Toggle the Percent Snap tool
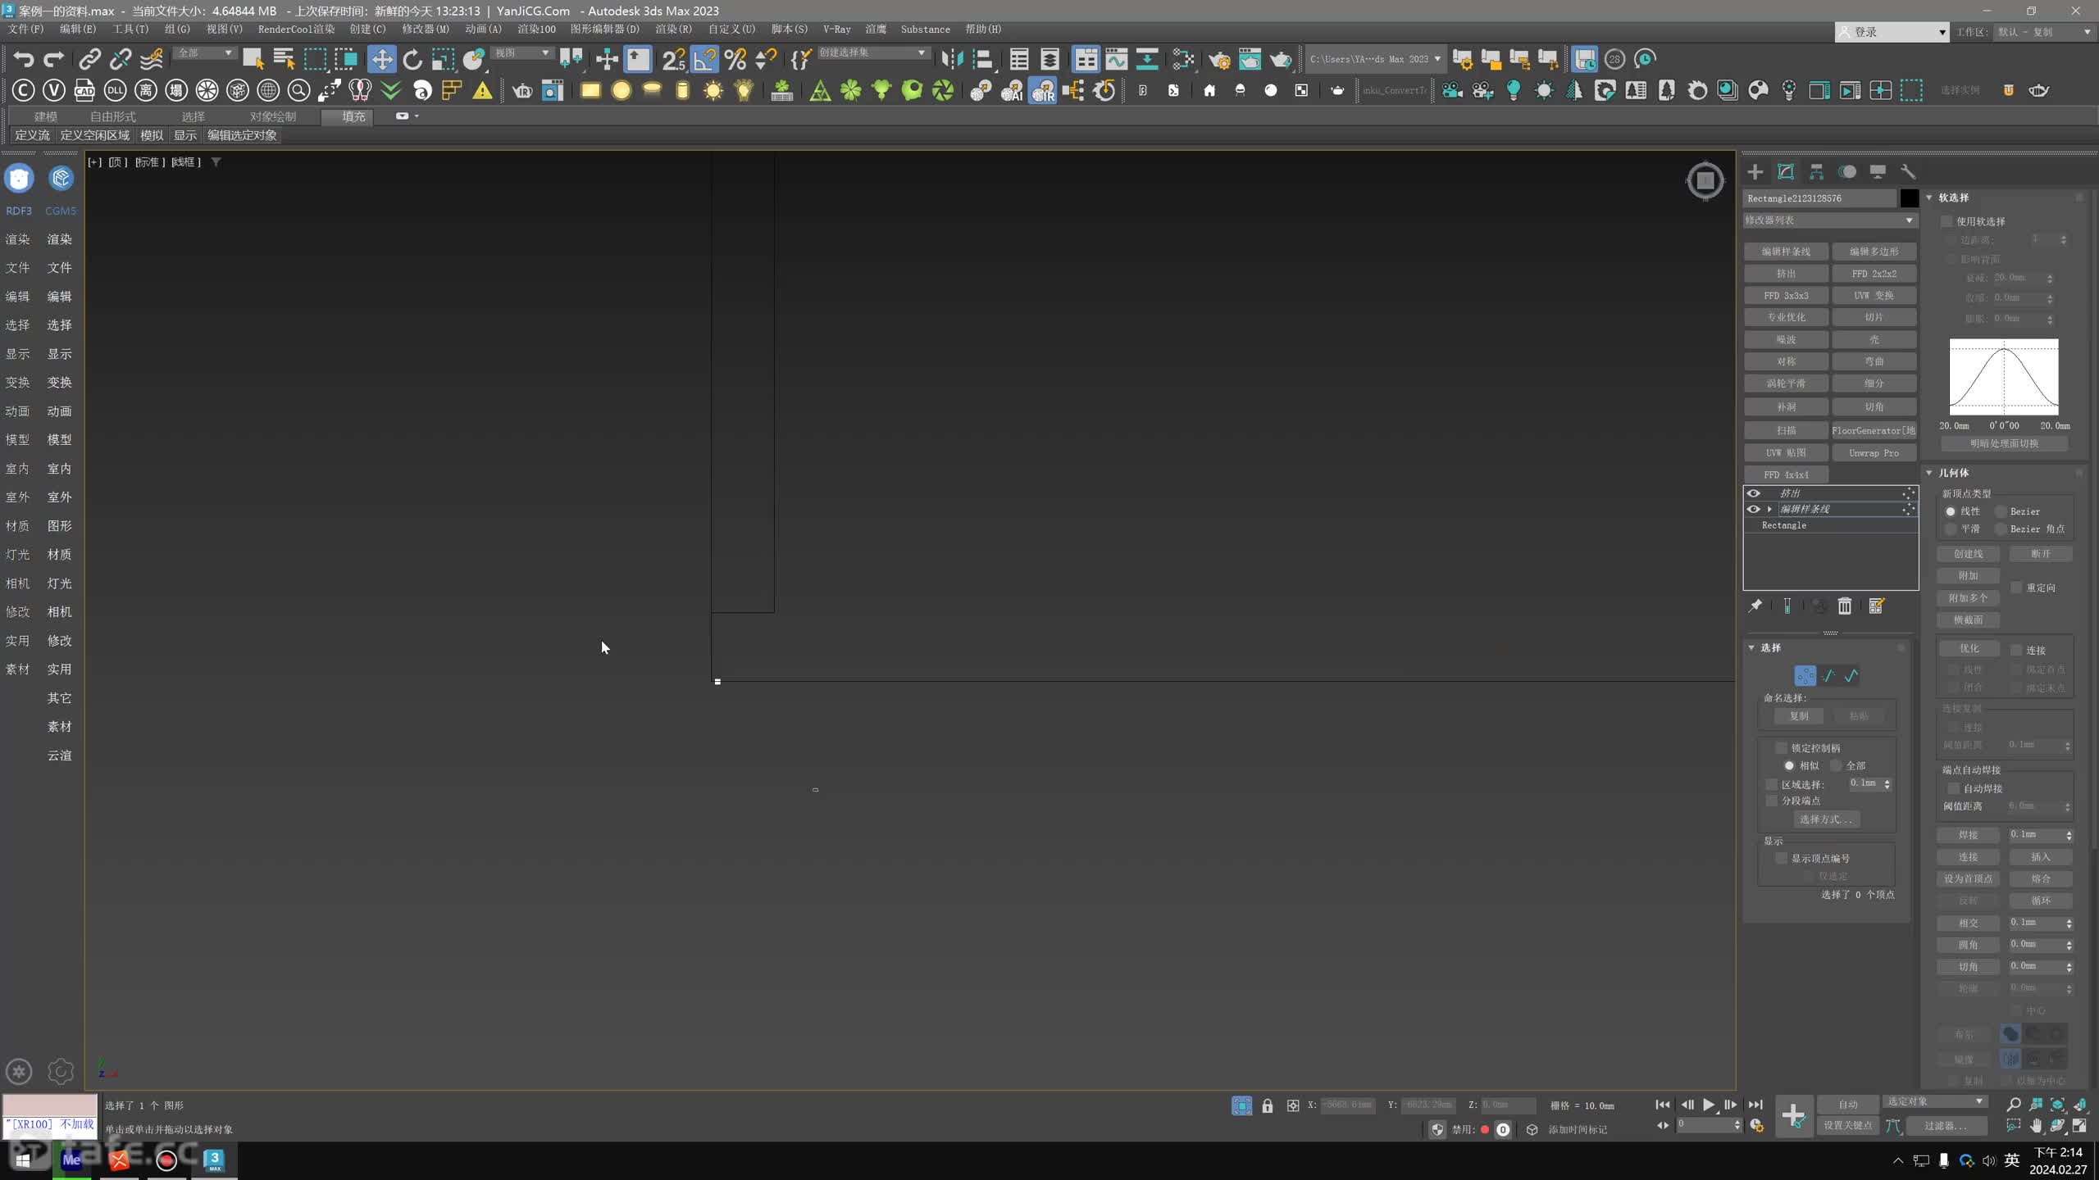Image resolution: width=2099 pixels, height=1180 pixels. coord(735,59)
